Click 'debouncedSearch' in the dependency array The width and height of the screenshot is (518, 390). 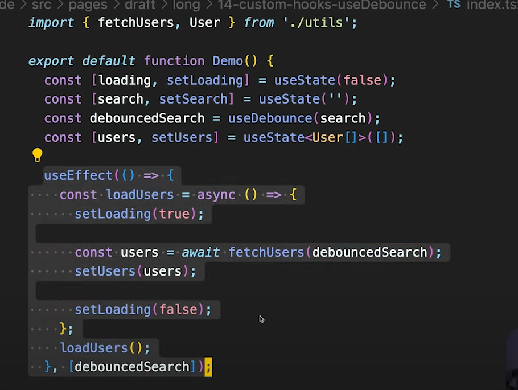pyautogui.click(x=132, y=367)
